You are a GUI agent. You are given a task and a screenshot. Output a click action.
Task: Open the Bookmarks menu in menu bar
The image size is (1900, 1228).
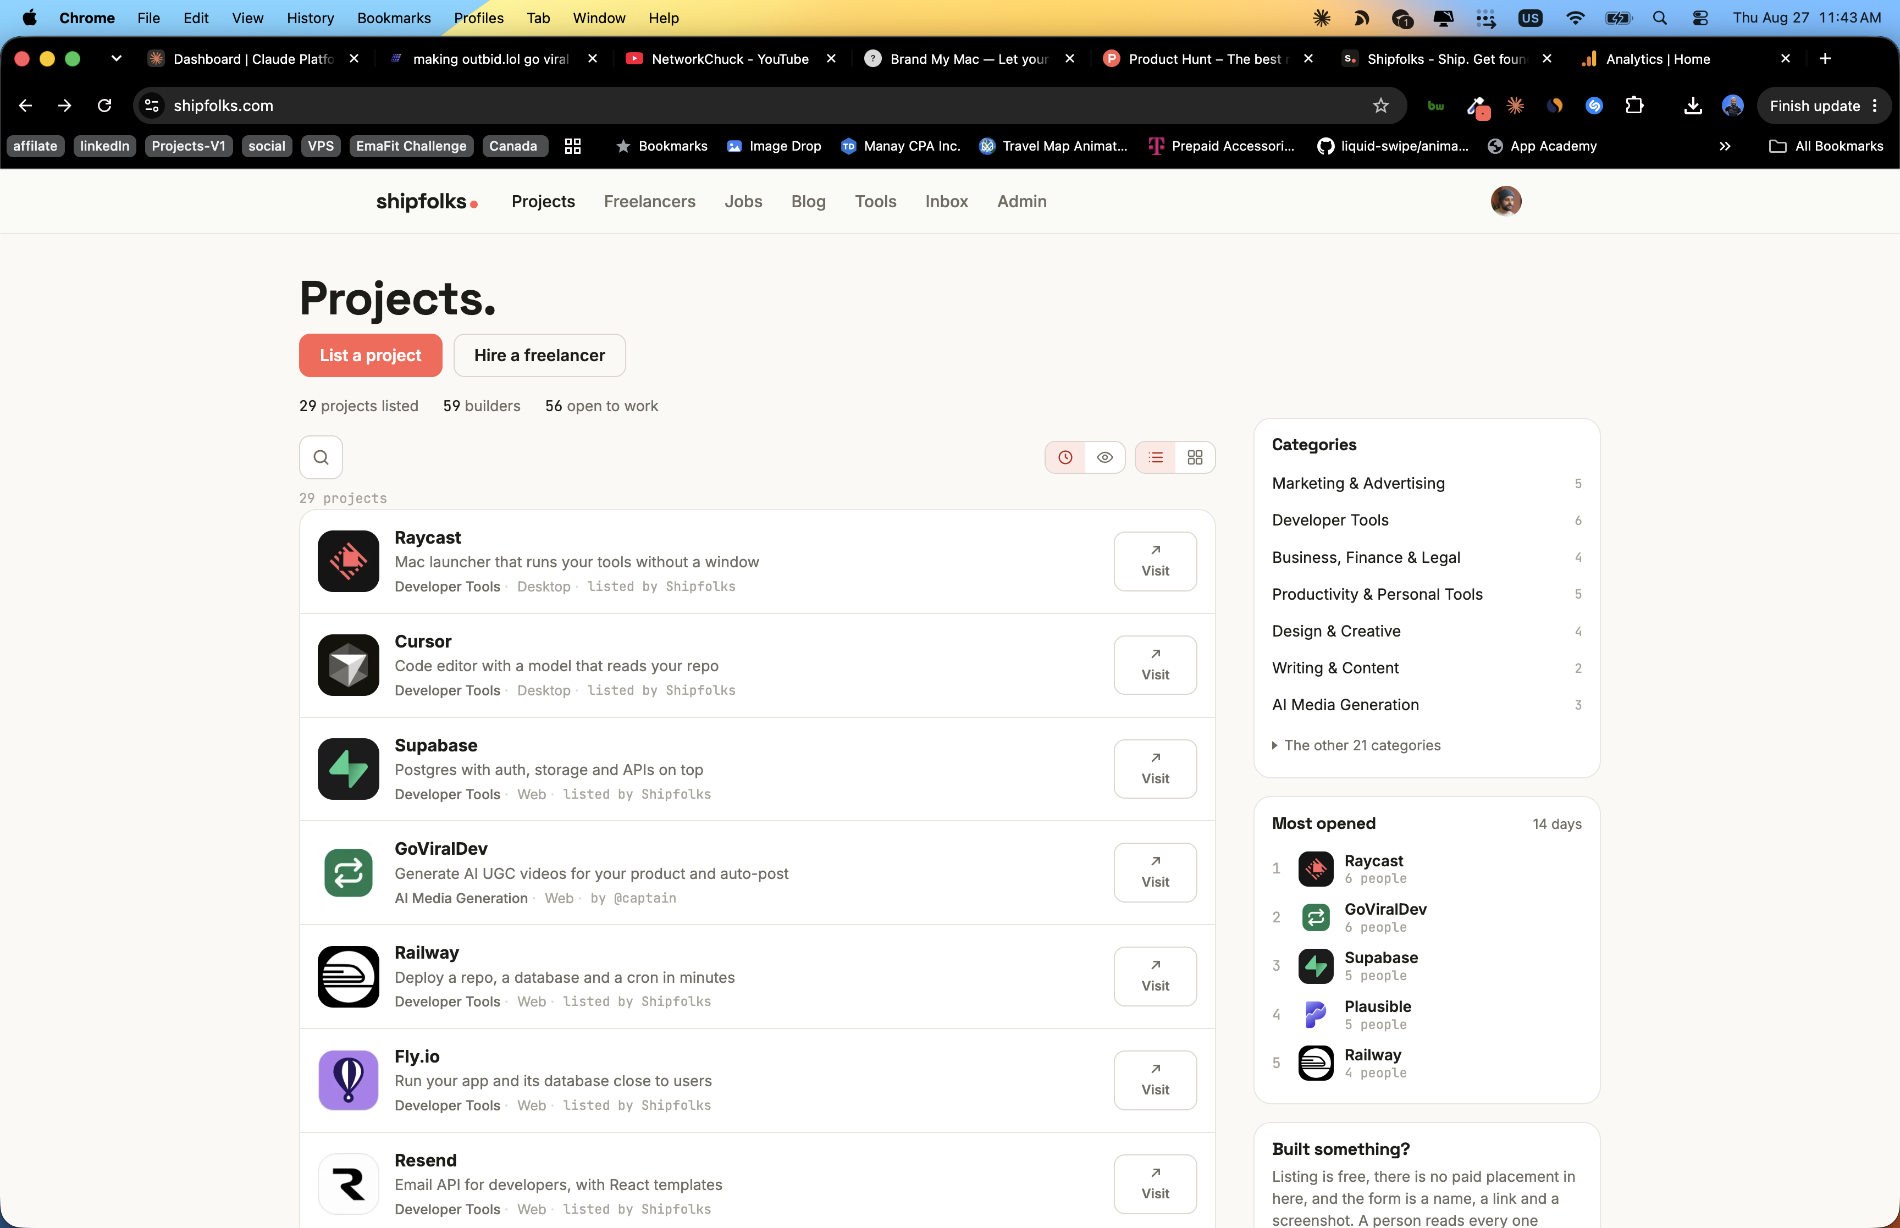(x=394, y=18)
